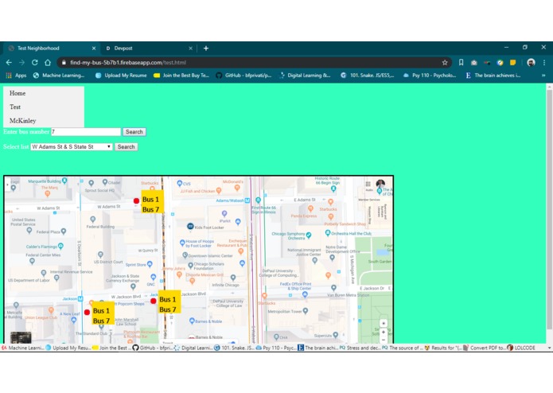This screenshot has height=393, width=553.
Task: Open the LOLCODE item in bottom bar
Action: pyautogui.click(x=521, y=348)
